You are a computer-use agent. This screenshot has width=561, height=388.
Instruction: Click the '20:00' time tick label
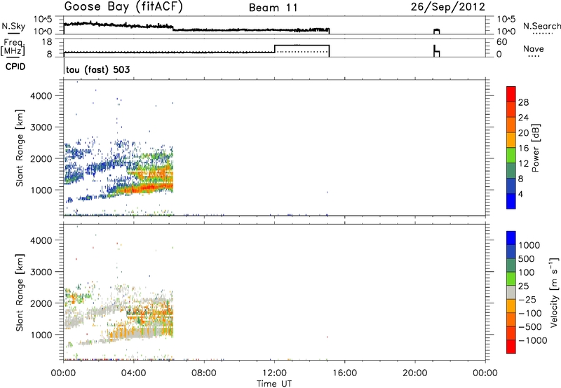coord(414,373)
